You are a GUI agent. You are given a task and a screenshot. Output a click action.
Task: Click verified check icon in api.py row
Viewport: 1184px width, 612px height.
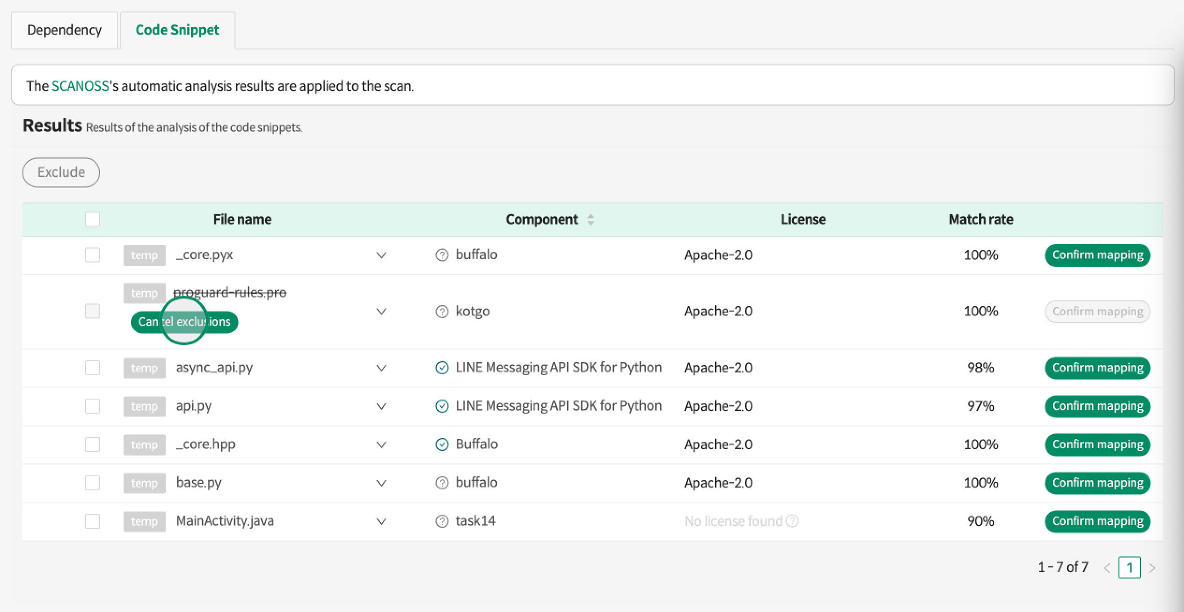click(x=442, y=406)
